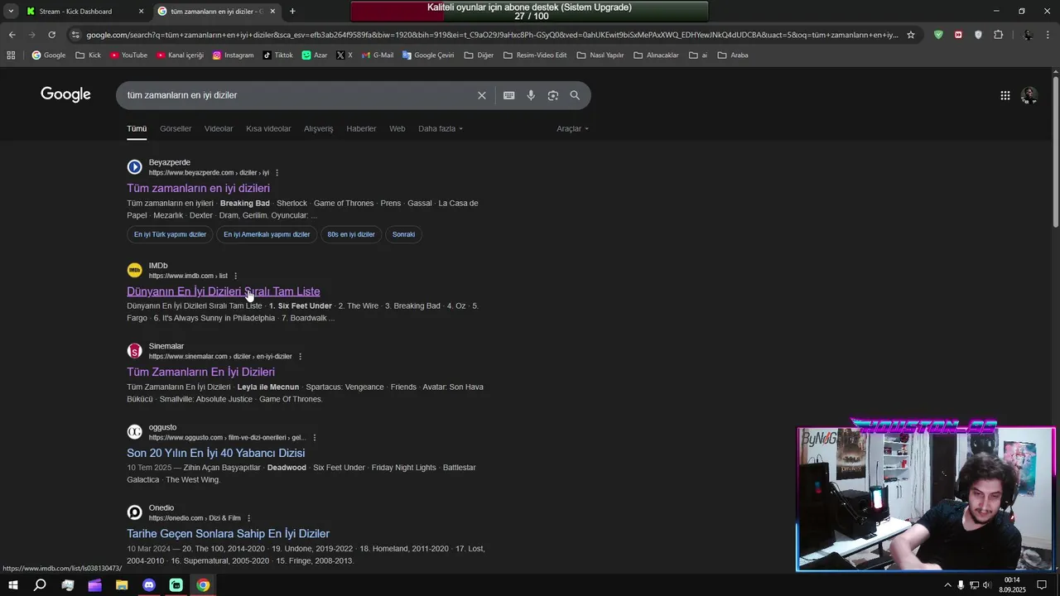Expand the Daha fazla search filter dropdown
This screenshot has height=596, width=1060.
tap(441, 129)
